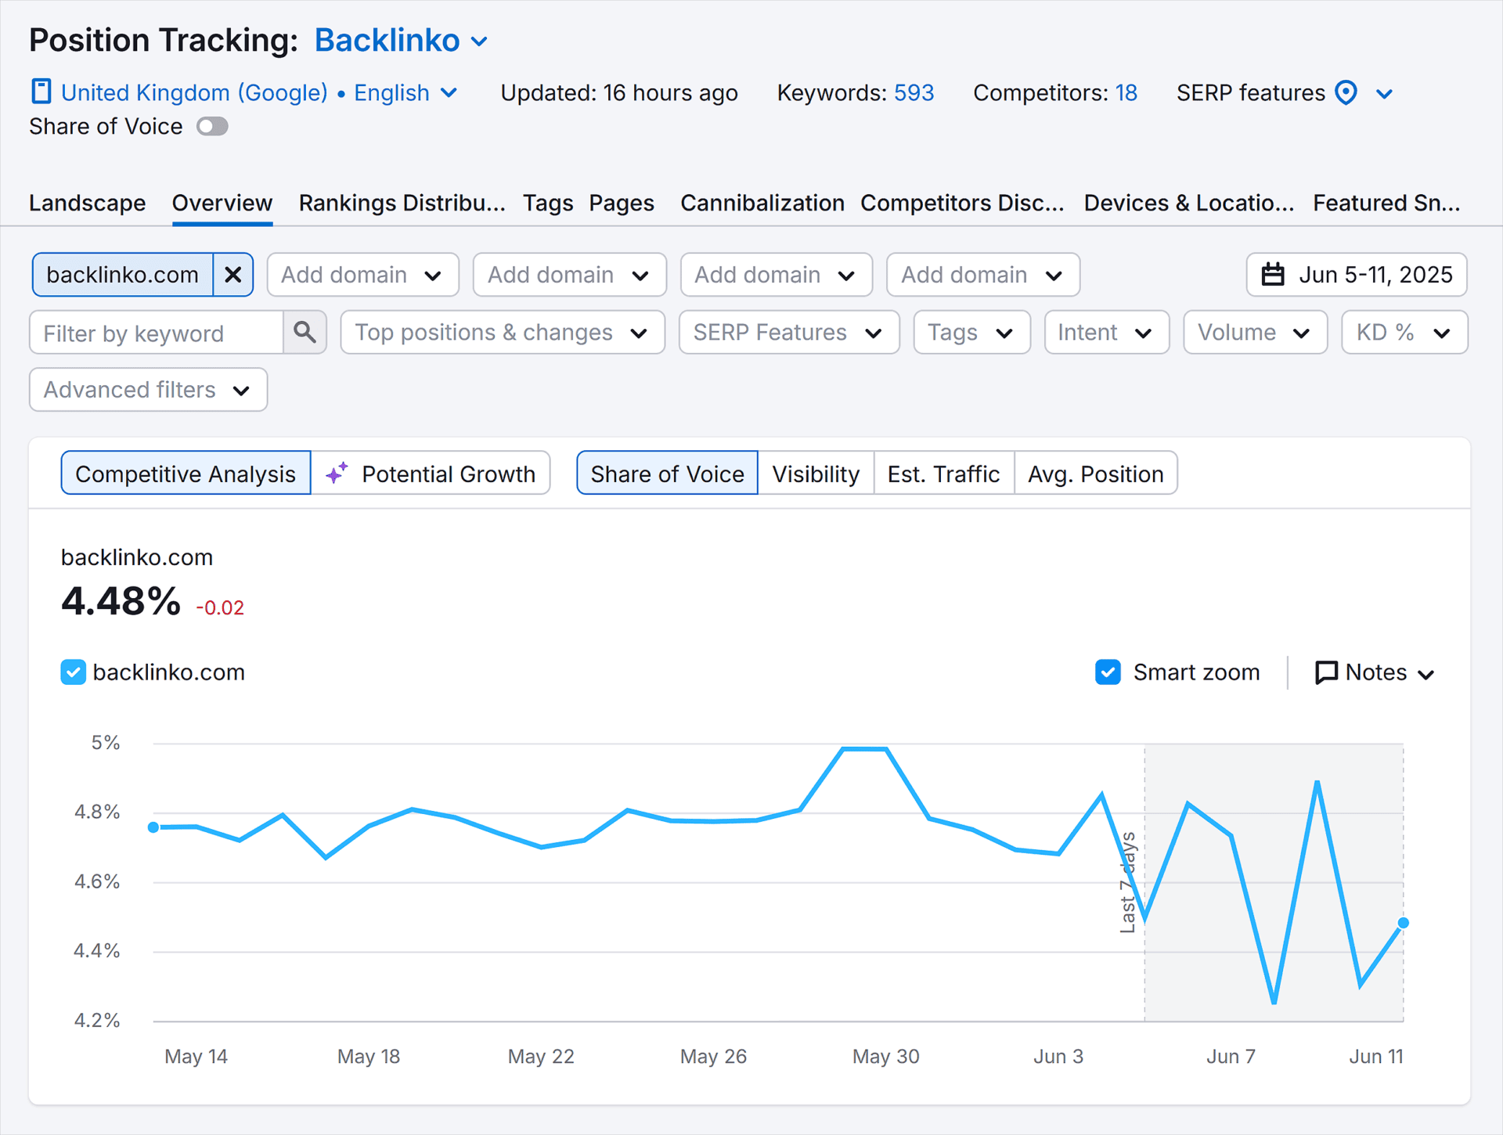Switch to the Cannibalization tab
This screenshot has height=1135, width=1503.
(762, 203)
